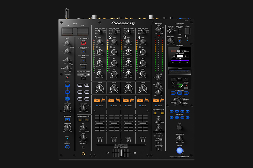The width and height of the screenshot is (253, 168).
Task: Click the Multi I/O SEND CH selector
Action: [x=170, y=31]
